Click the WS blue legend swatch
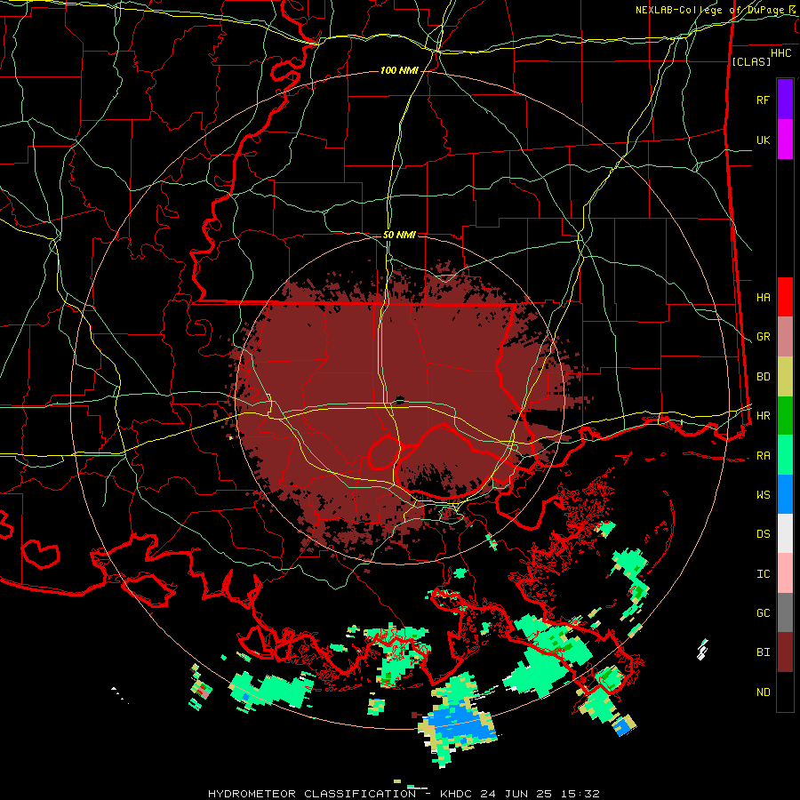 coord(785,494)
